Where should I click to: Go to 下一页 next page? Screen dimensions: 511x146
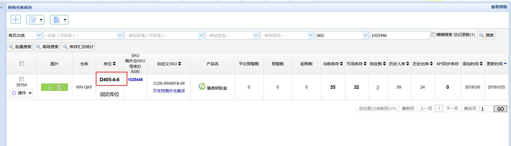coord(452,108)
